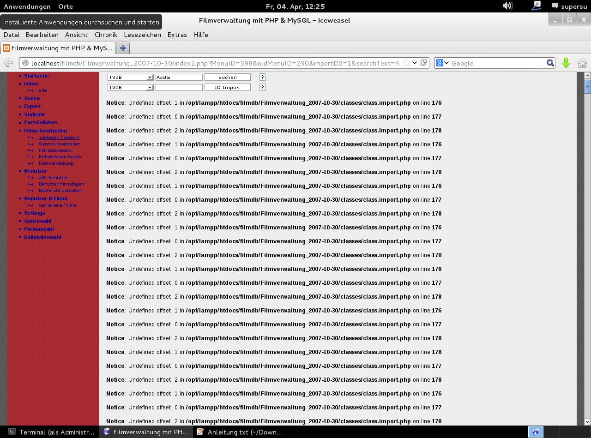Open the Lesezeichen menu
Image resolution: width=591 pixels, height=438 pixels.
pos(142,35)
